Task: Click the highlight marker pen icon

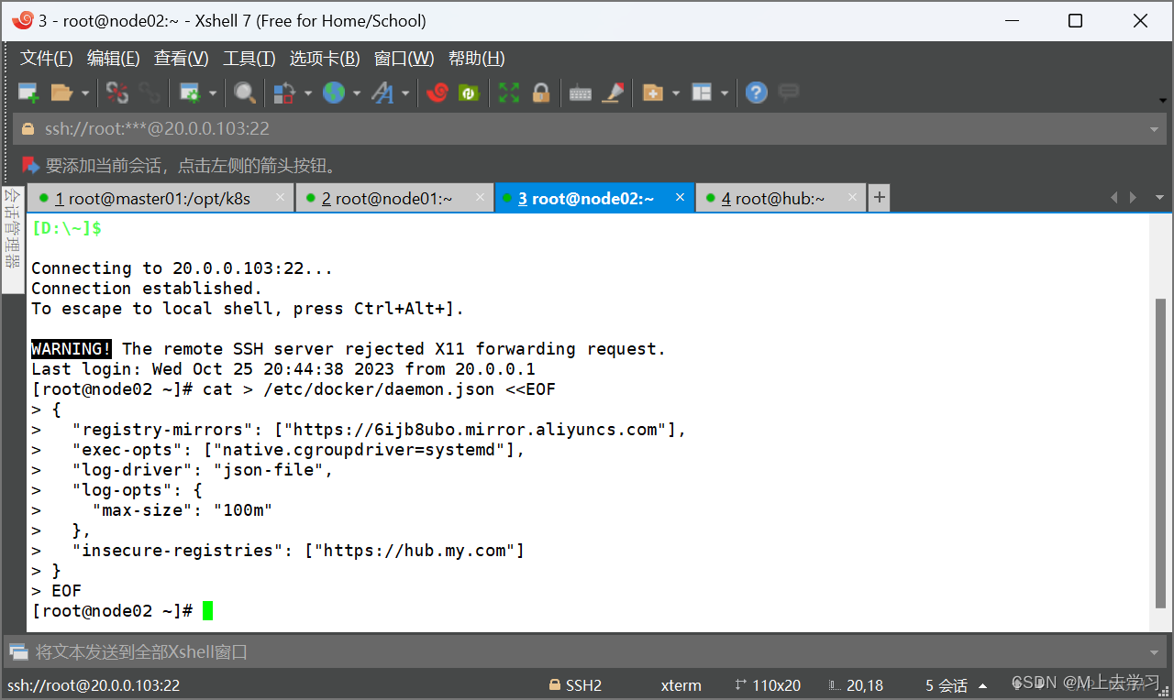Action: [613, 93]
